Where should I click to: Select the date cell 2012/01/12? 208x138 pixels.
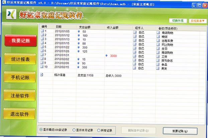point(62,35)
